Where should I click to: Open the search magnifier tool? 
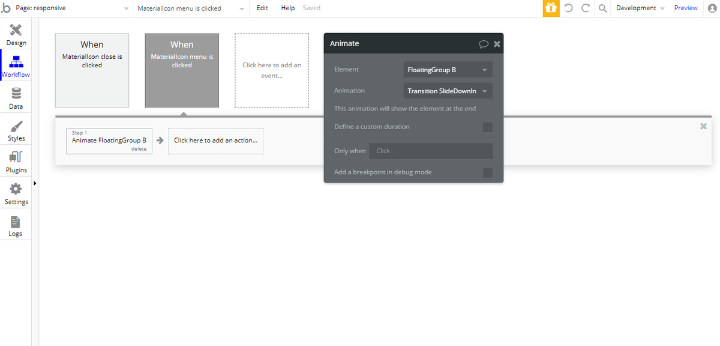point(602,8)
